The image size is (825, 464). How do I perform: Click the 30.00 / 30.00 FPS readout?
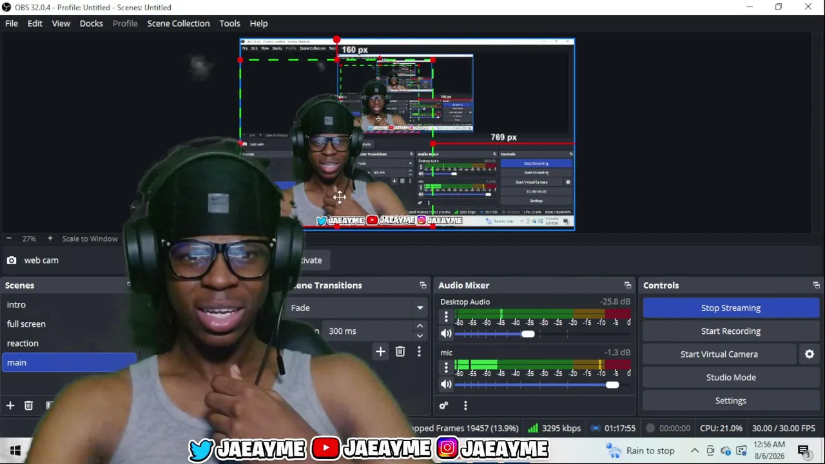(x=784, y=428)
